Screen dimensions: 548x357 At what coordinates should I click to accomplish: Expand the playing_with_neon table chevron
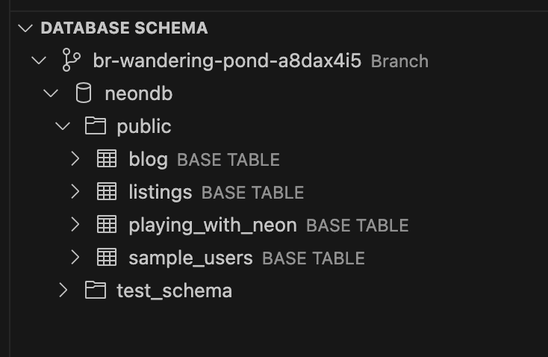coord(75,225)
